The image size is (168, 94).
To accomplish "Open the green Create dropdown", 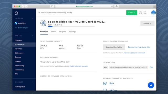I will (132, 13).
